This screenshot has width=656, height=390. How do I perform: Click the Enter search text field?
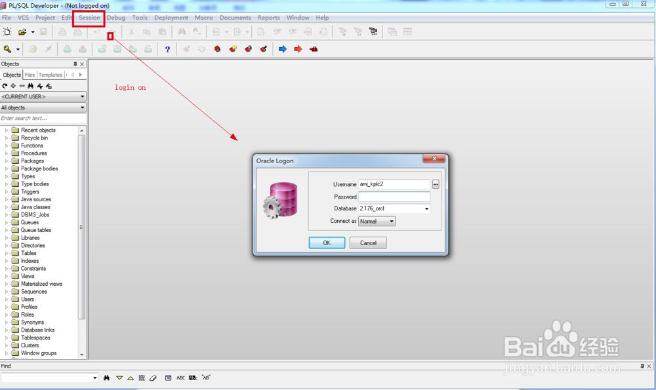tap(43, 118)
